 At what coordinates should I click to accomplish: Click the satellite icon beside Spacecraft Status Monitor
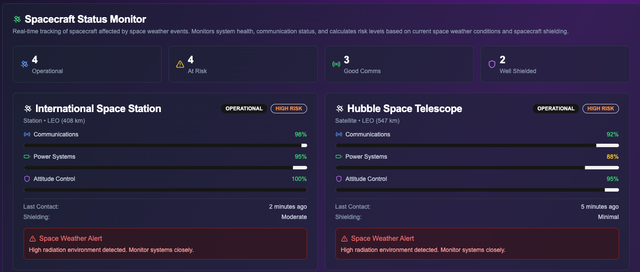click(17, 19)
